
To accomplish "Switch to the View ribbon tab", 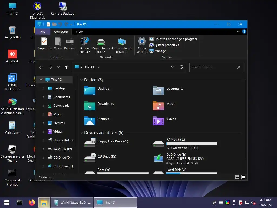I will (x=79, y=32).
